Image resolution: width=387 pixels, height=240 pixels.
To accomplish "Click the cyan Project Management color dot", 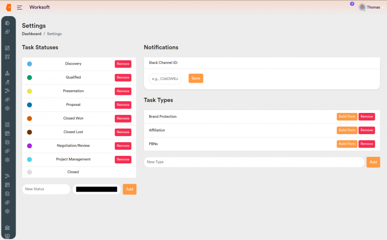I will pyautogui.click(x=29, y=159).
